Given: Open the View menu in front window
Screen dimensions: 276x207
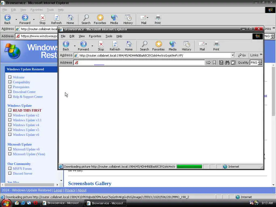Looking at the screenshot, I should [x=82, y=36].
